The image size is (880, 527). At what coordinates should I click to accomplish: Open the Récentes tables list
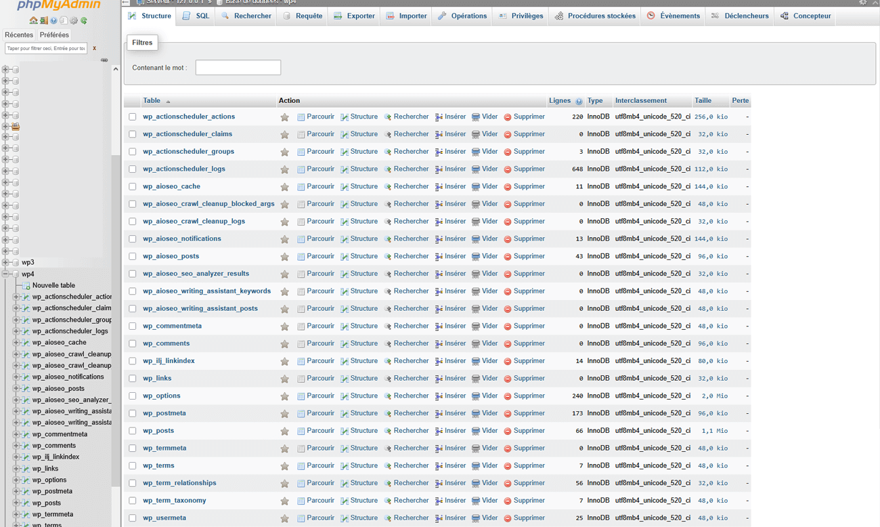click(x=19, y=35)
